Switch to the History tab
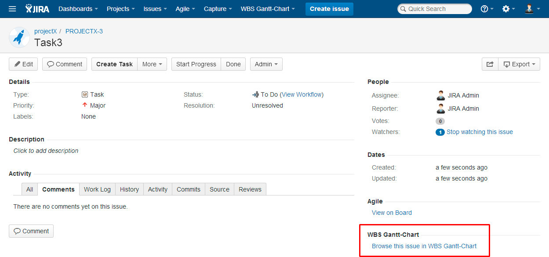This screenshot has height=257, width=549. pyautogui.click(x=129, y=189)
